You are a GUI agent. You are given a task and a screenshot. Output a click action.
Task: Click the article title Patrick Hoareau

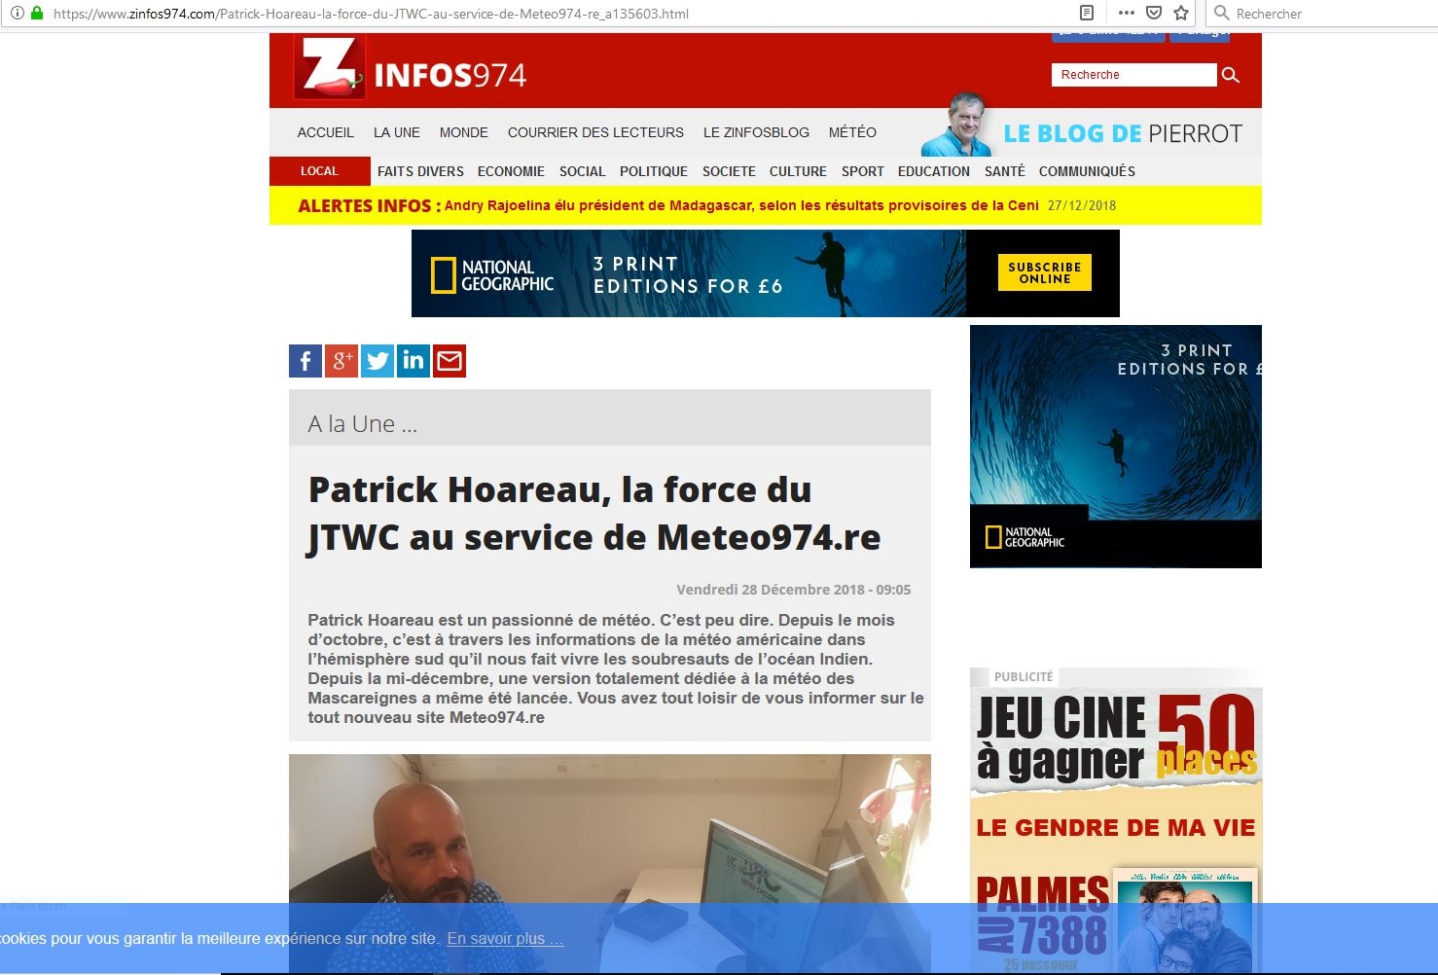[593, 514]
